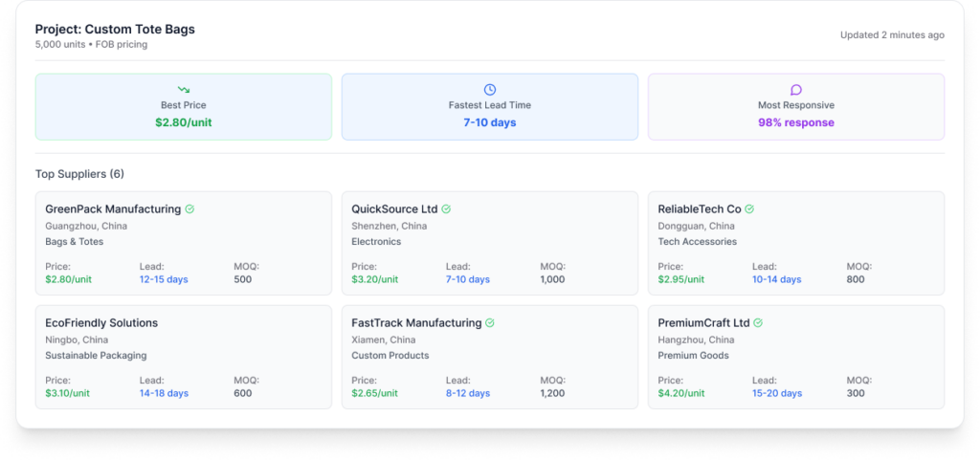Open the EcoFriendly Solutions supplier name
The width and height of the screenshot is (980, 460).
101,323
